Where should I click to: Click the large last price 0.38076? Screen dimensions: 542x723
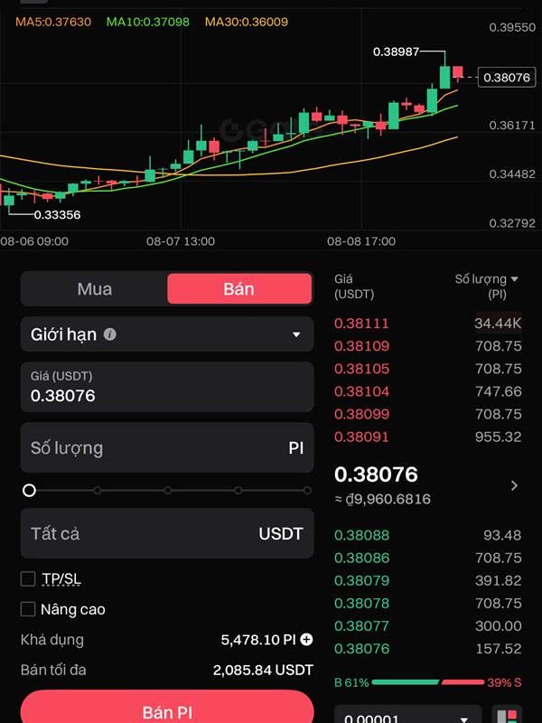pos(376,474)
